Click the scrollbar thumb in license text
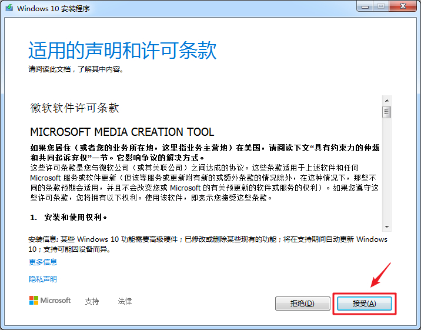Screen dimensions: 421x330 387,112
